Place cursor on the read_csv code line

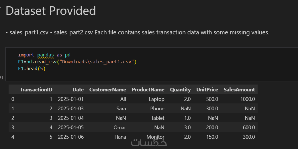[x=77, y=62]
